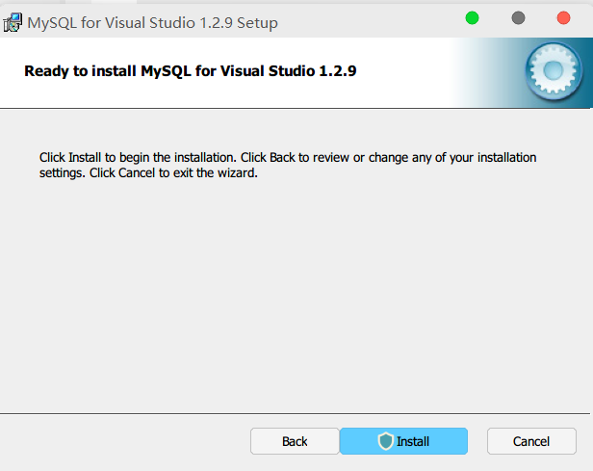The width and height of the screenshot is (593, 471).
Task: Click the word "Install" on the highlighted button
Action: click(x=413, y=441)
